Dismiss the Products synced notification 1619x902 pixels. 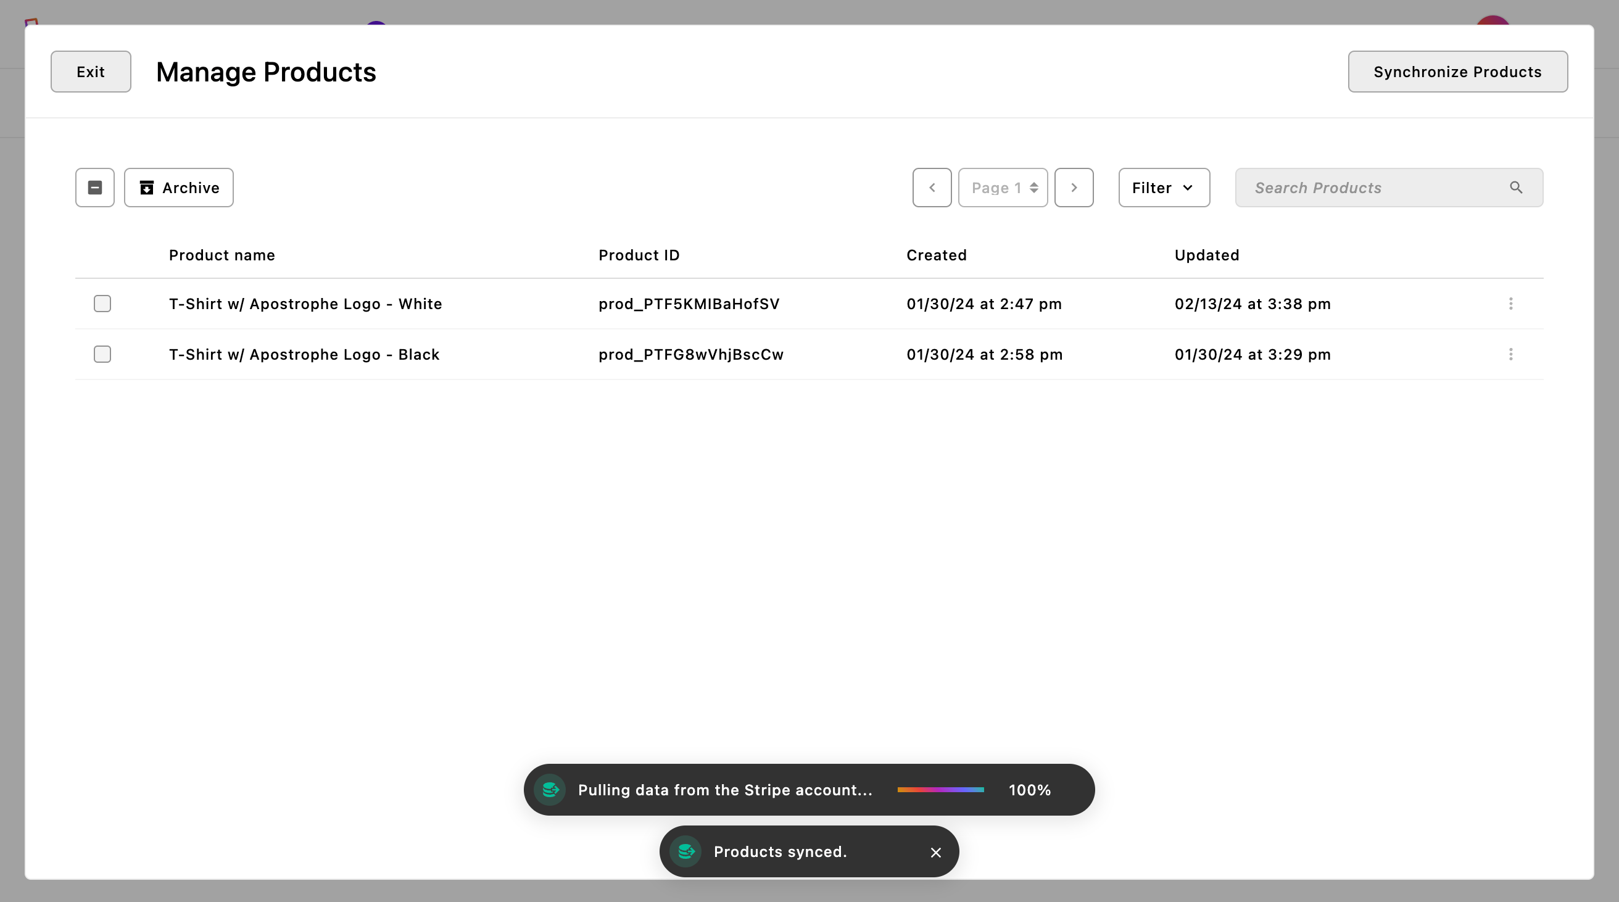point(935,853)
